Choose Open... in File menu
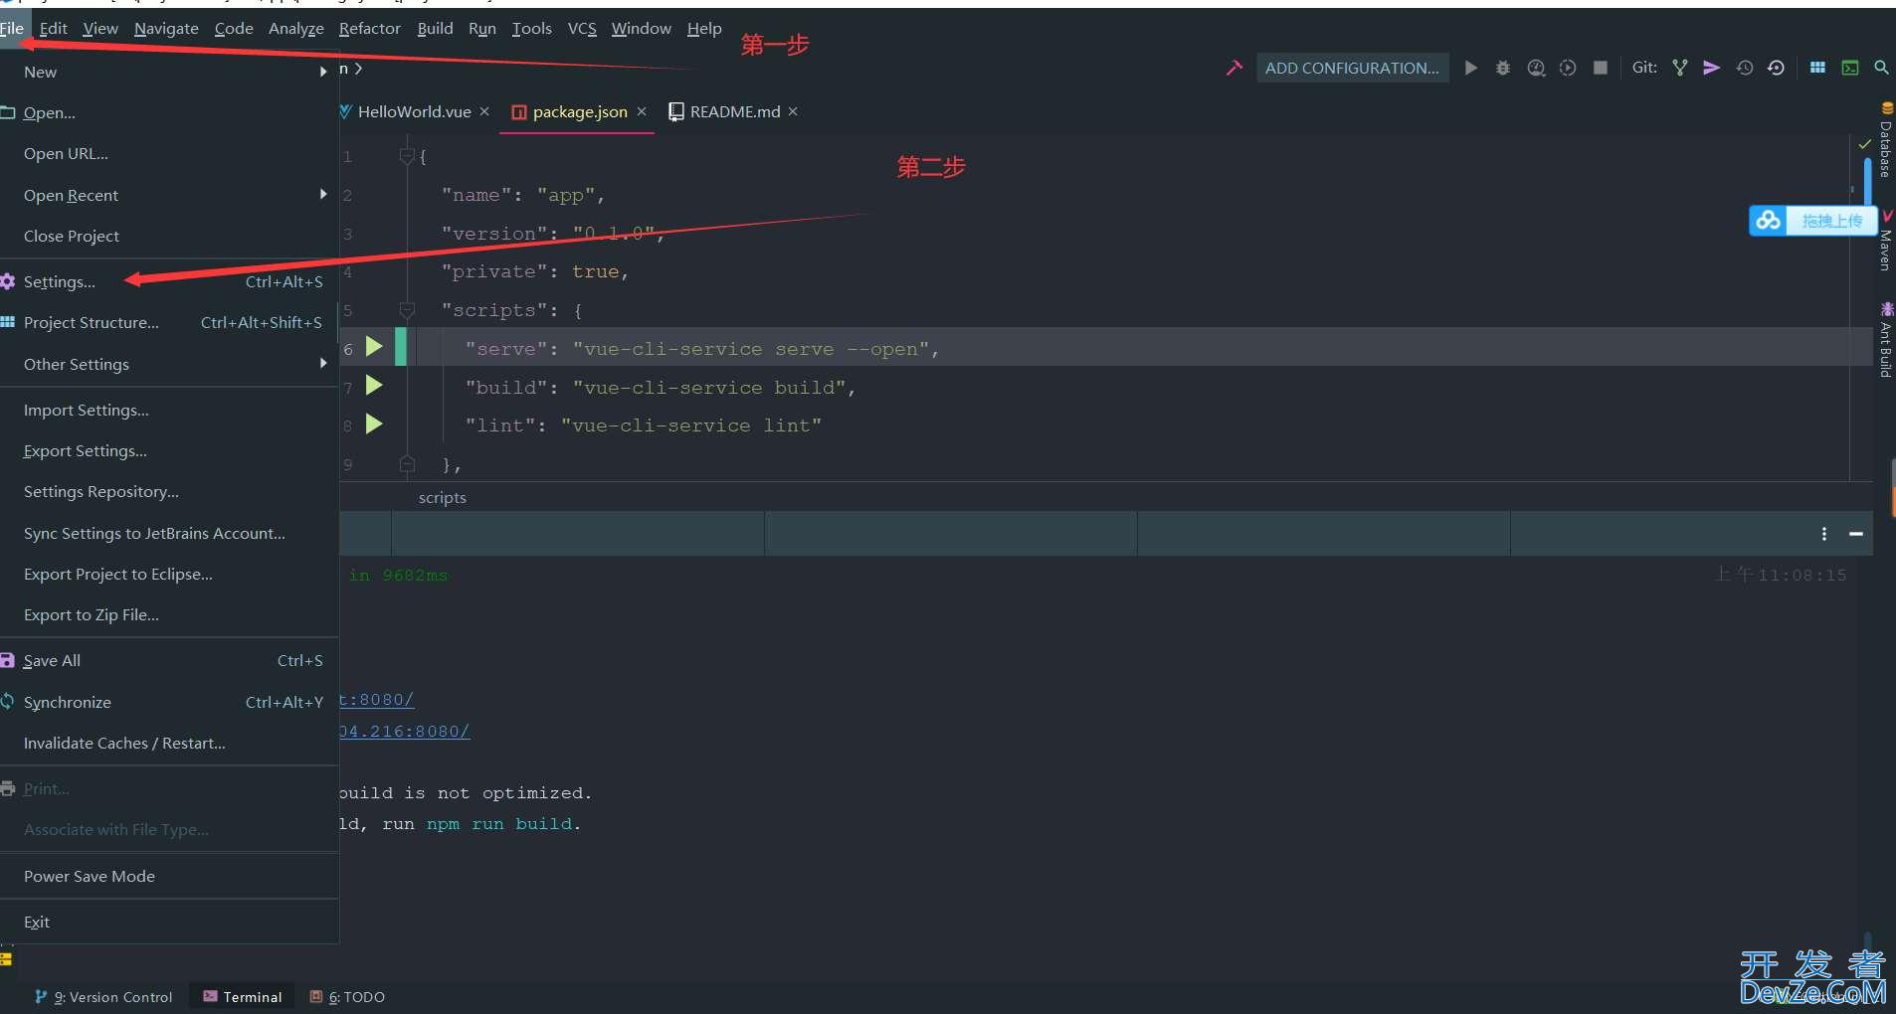Screen dimensions: 1896x1014 coord(169,112)
